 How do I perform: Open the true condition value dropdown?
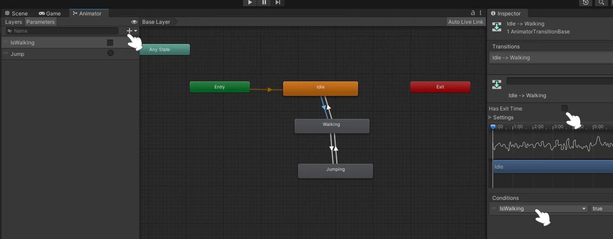click(602, 209)
